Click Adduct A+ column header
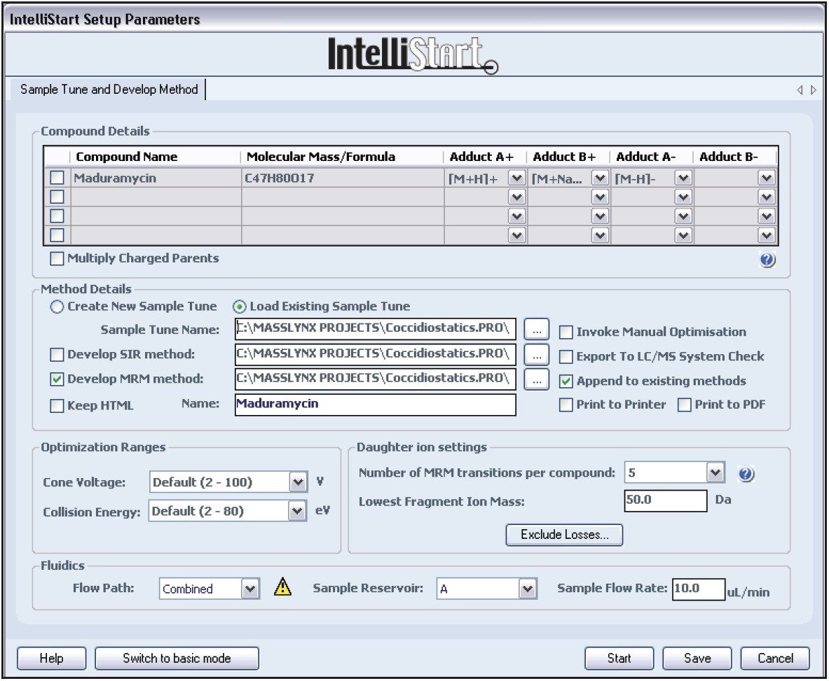 coord(486,157)
